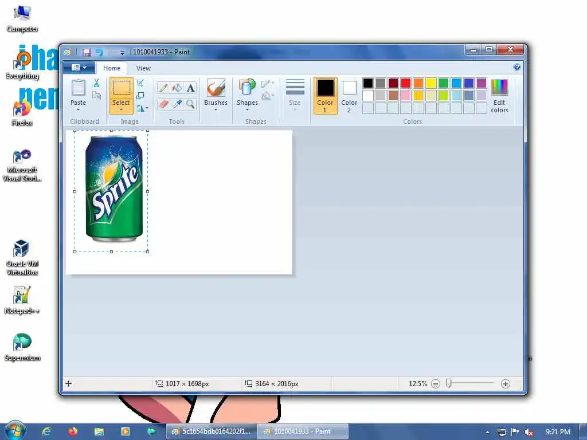587x440 pixels.
Task: Click the 1010041933 - Paint taskbar button
Action: click(x=303, y=431)
